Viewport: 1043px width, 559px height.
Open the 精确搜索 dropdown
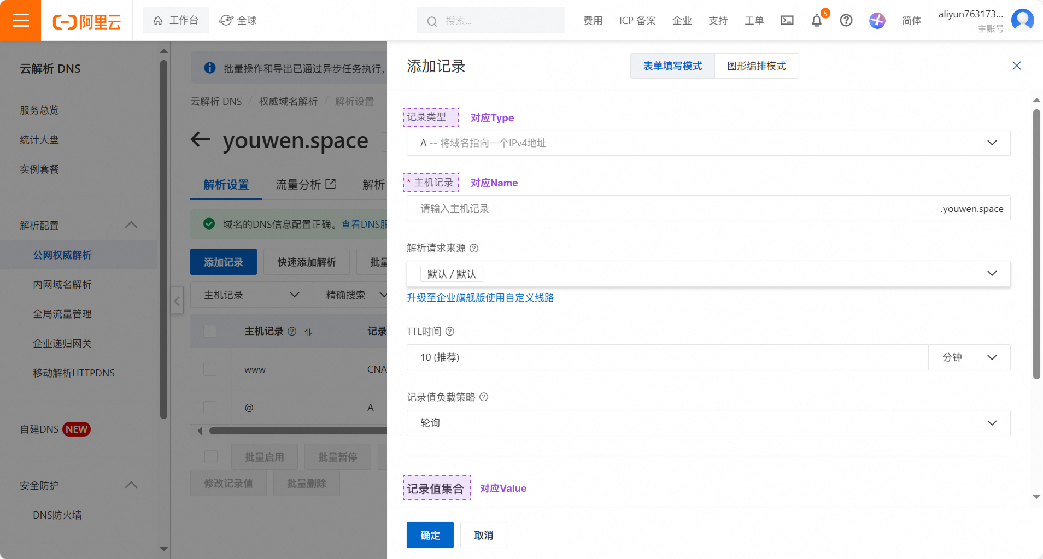point(350,295)
